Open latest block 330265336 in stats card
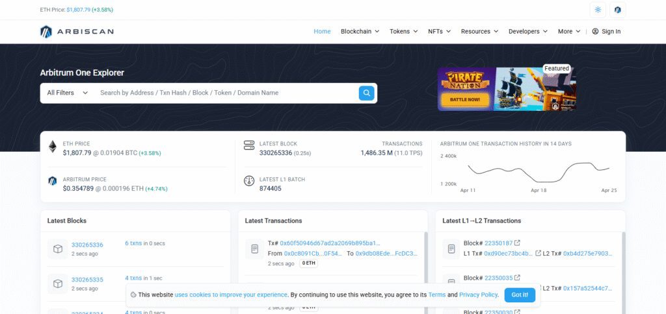The image size is (666, 314). 276,153
